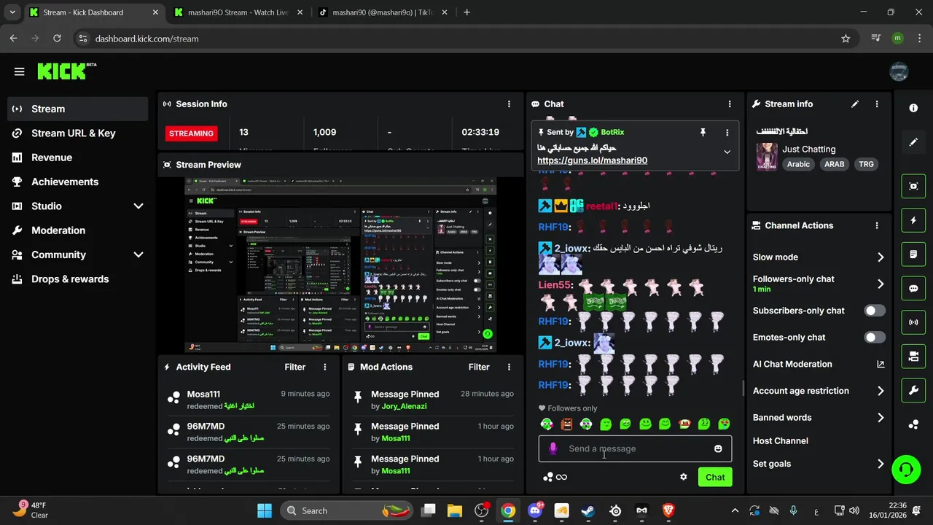This screenshot has width=933, height=525.
Task: Expand the pinned message chevron
Action: click(727, 152)
